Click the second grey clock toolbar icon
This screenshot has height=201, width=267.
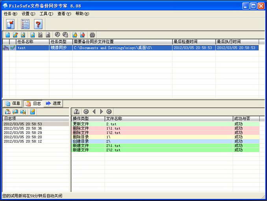point(65,35)
